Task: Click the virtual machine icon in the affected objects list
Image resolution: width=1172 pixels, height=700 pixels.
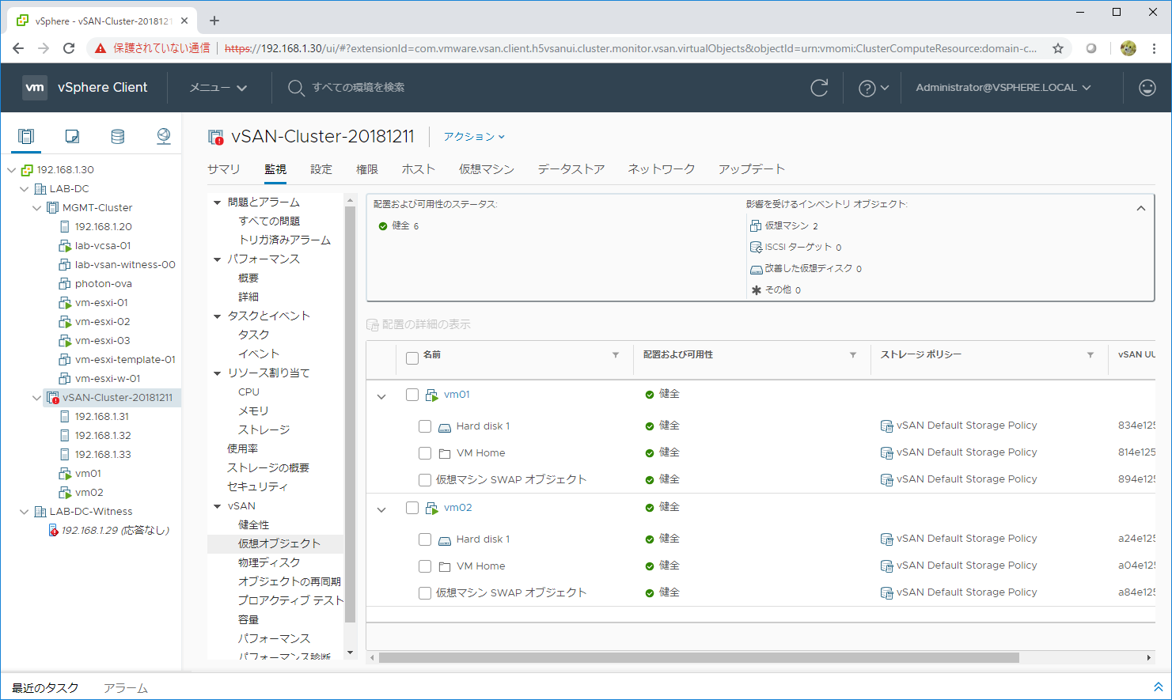Action: click(x=756, y=226)
